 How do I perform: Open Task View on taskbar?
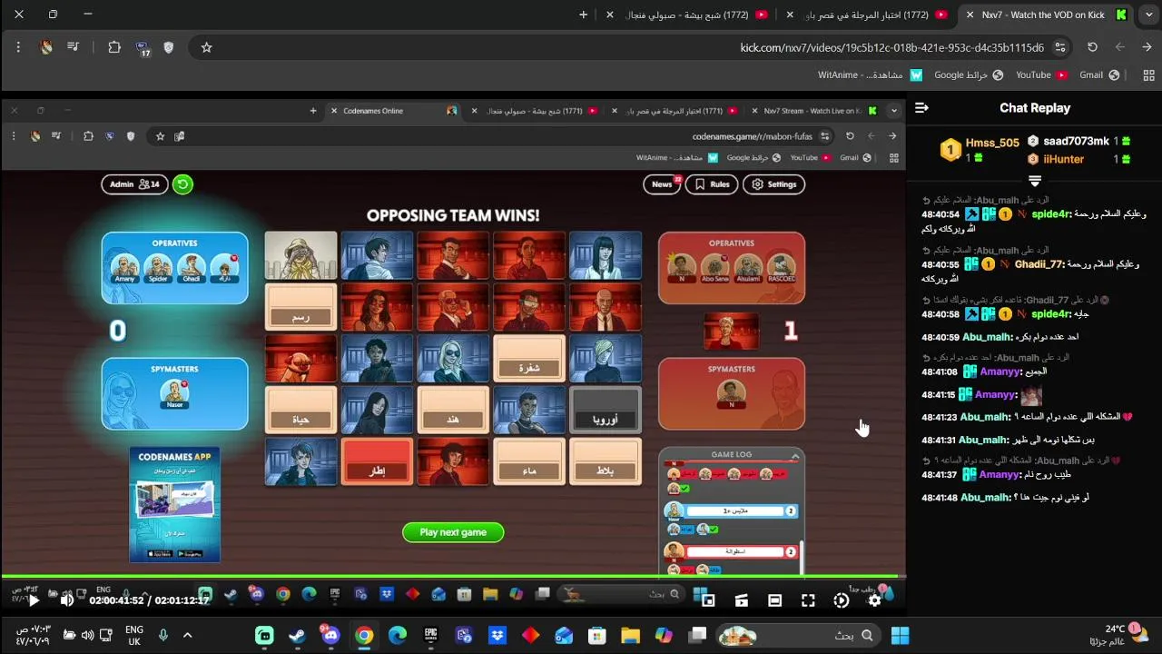click(696, 635)
